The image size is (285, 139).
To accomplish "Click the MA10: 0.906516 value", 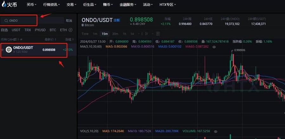I will pyautogui.click(x=143, y=46).
